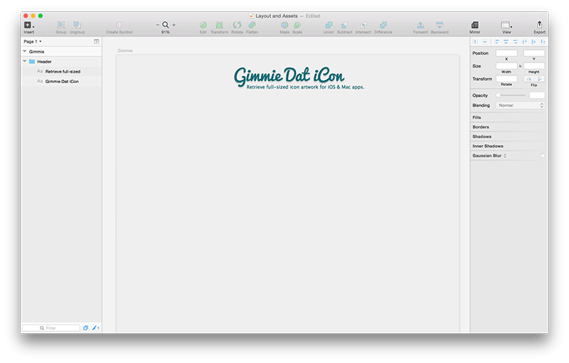
Task: Move layer Forward using toolbar icon
Action: tap(420, 26)
